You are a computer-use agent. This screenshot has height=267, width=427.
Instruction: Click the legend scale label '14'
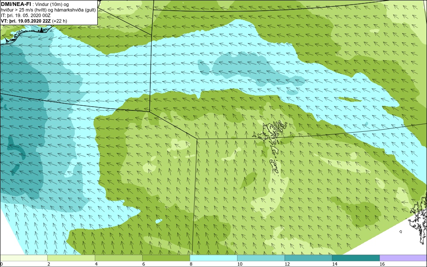[x=334, y=264]
